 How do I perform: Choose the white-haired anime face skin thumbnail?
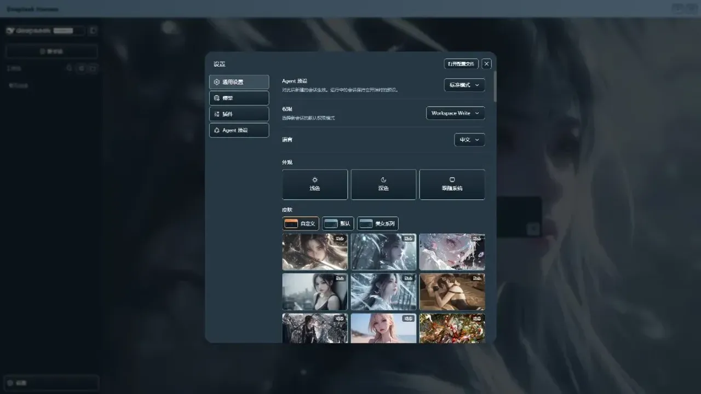pyautogui.click(x=452, y=252)
